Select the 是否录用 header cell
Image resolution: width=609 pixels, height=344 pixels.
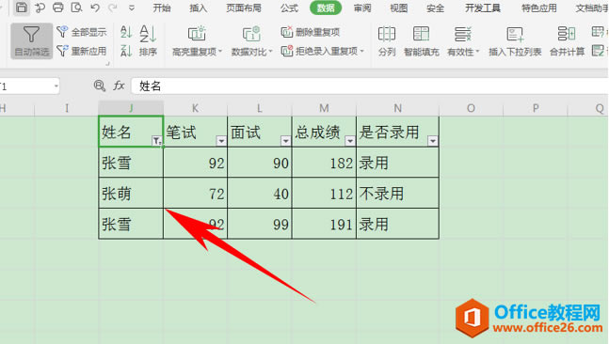(x=397, y=132)
